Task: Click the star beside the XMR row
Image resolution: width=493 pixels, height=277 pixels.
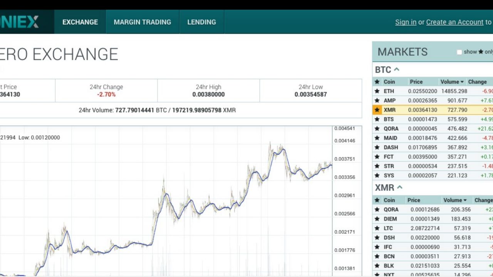Action: point(377,110)
